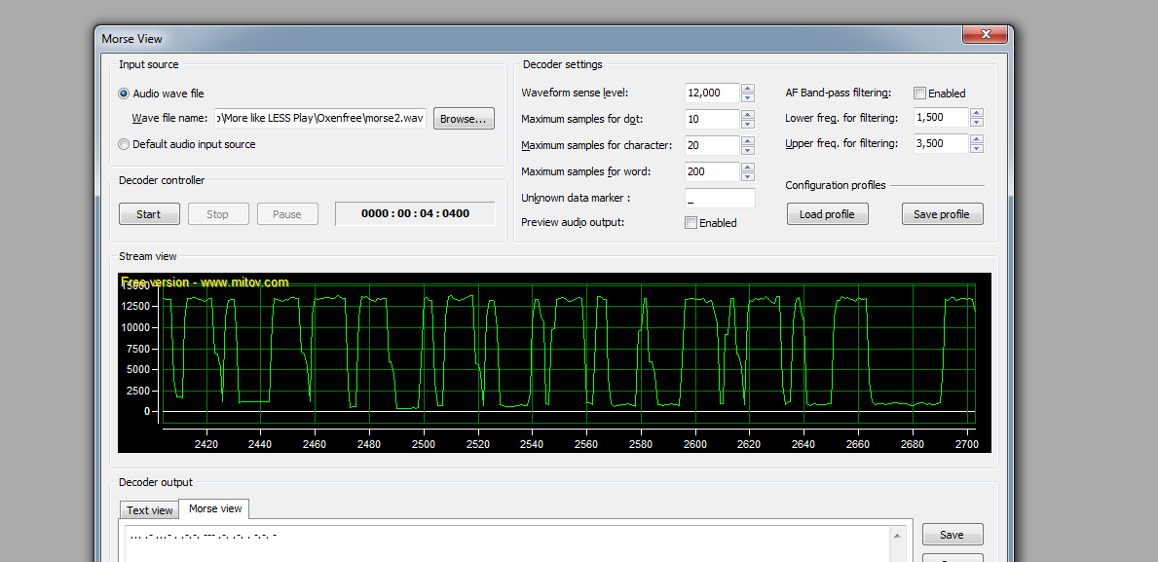
Task: Save the decoder output
Action: pyautogui.click(x=953, y=535)
